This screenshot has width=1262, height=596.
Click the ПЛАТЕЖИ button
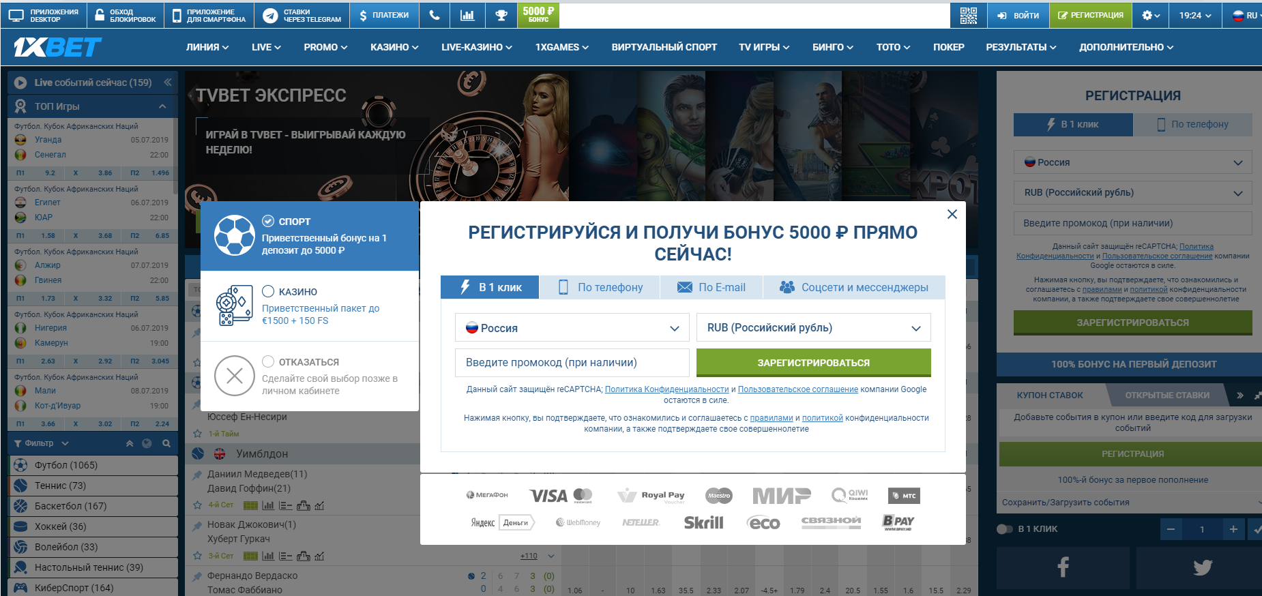click(384, 15)
